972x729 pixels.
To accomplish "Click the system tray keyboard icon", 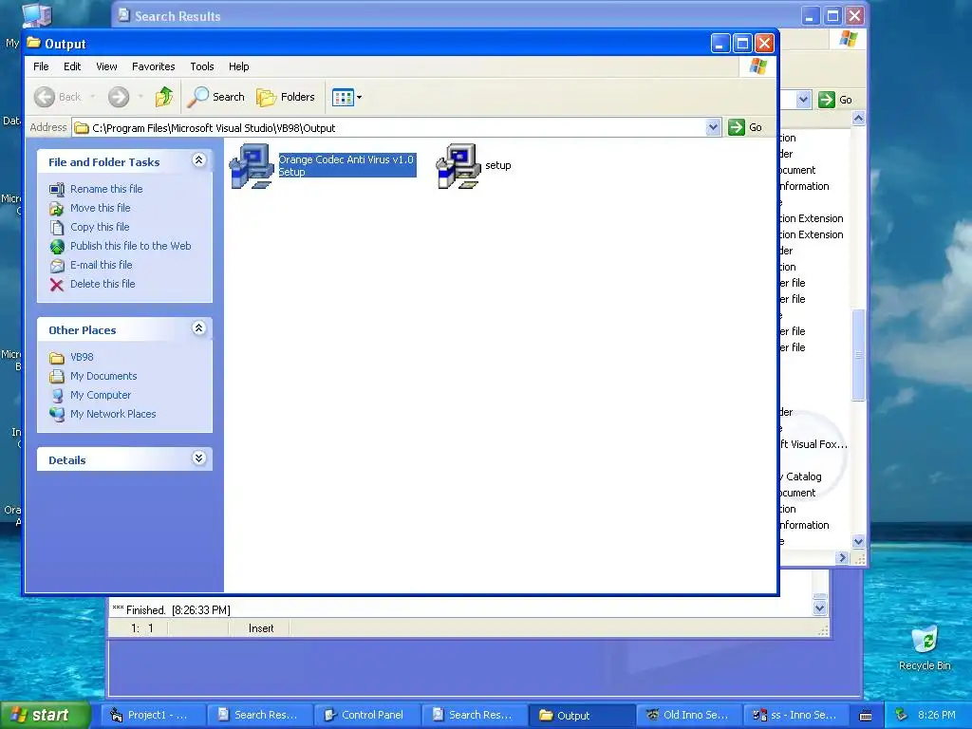I will coord(866,716).
